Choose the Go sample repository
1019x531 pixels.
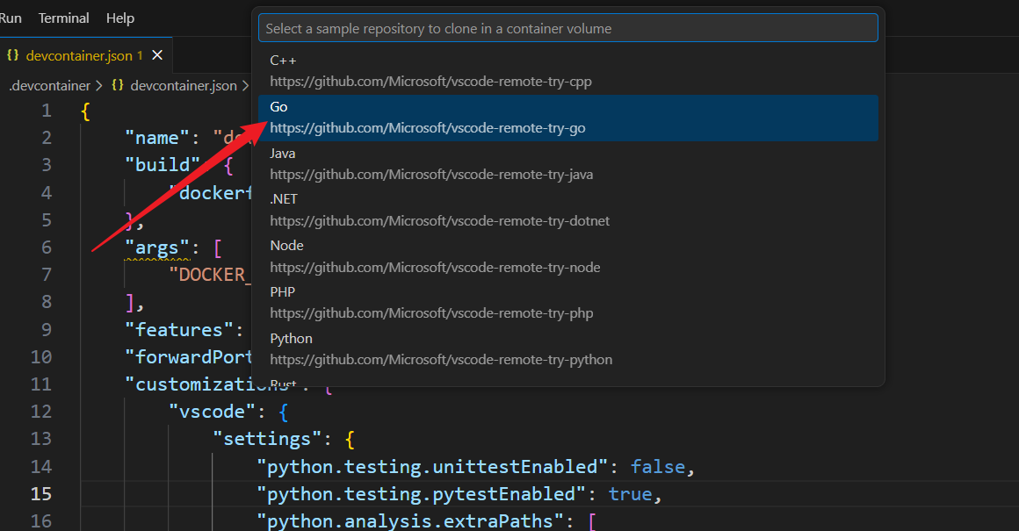click(x=568, y=118)
